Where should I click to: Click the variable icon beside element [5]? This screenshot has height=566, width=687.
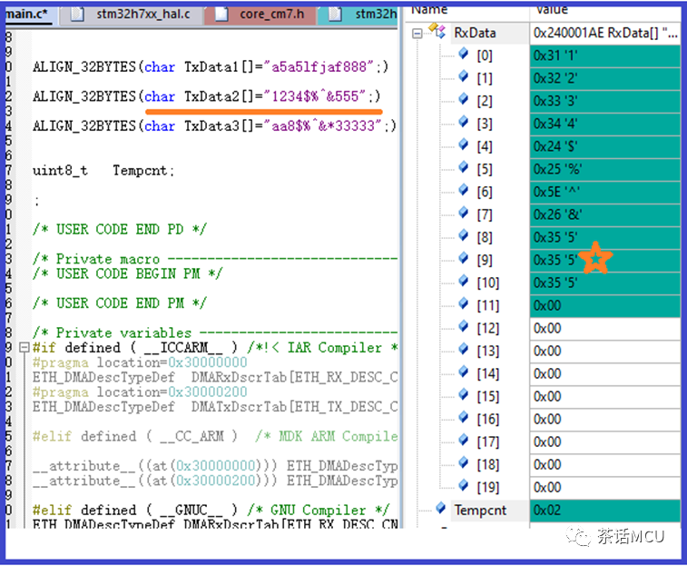coord(463,169)
